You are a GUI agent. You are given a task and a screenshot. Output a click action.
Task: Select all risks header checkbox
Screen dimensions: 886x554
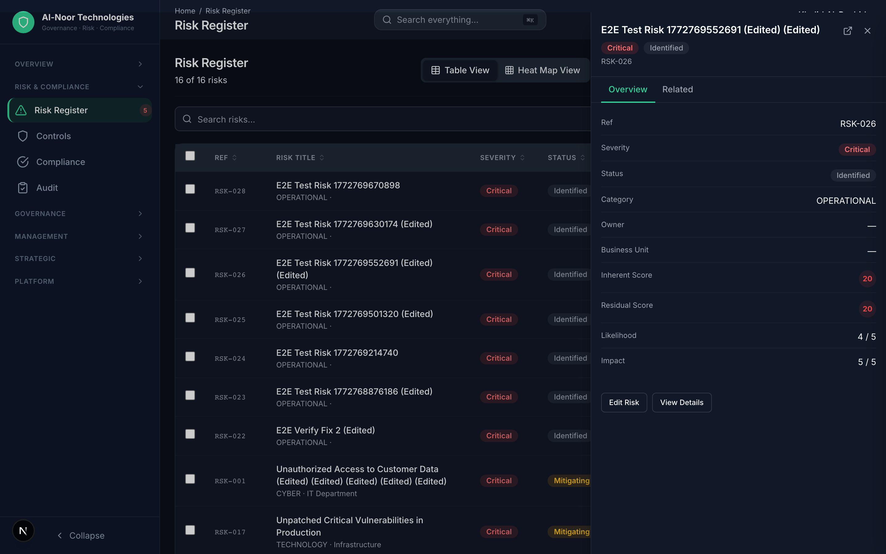point(190,156)
